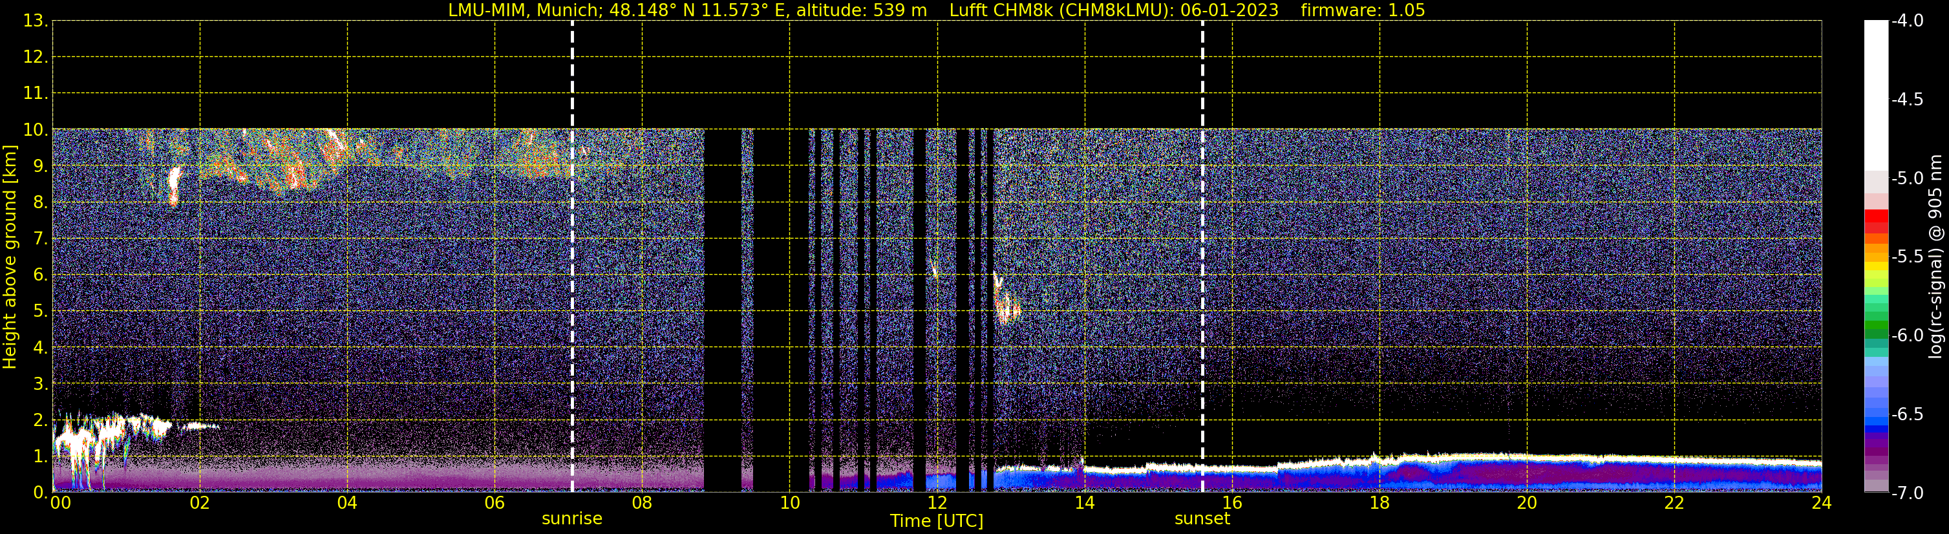Image resolution: width=1949 pixels, height=534 pixels.
Task: Click the colorbar tick label '-4.5'
Action: pos(1906,100)
